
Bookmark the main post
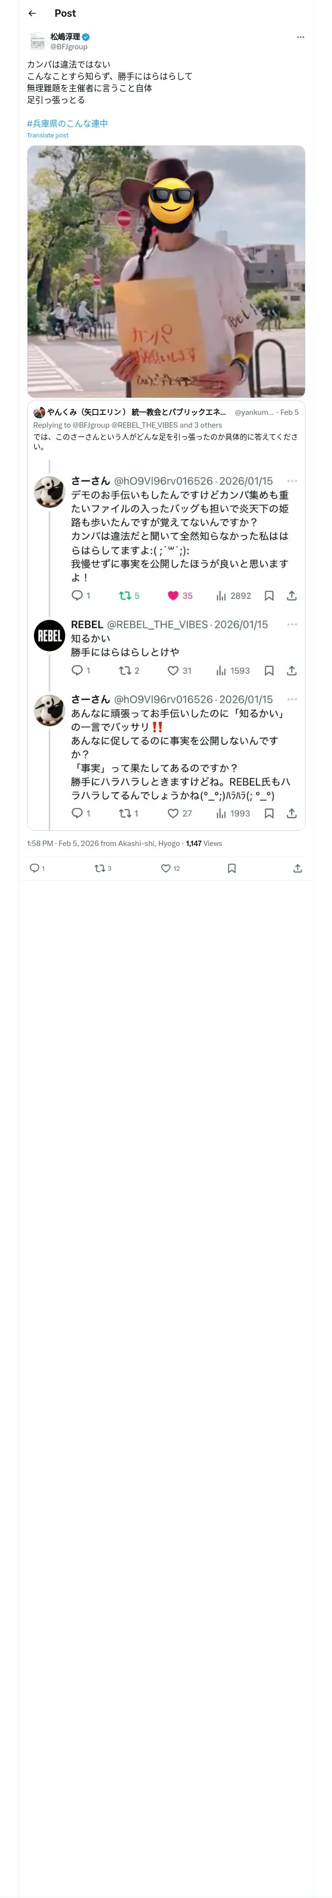pyautogui.click(x=232, y=869)
